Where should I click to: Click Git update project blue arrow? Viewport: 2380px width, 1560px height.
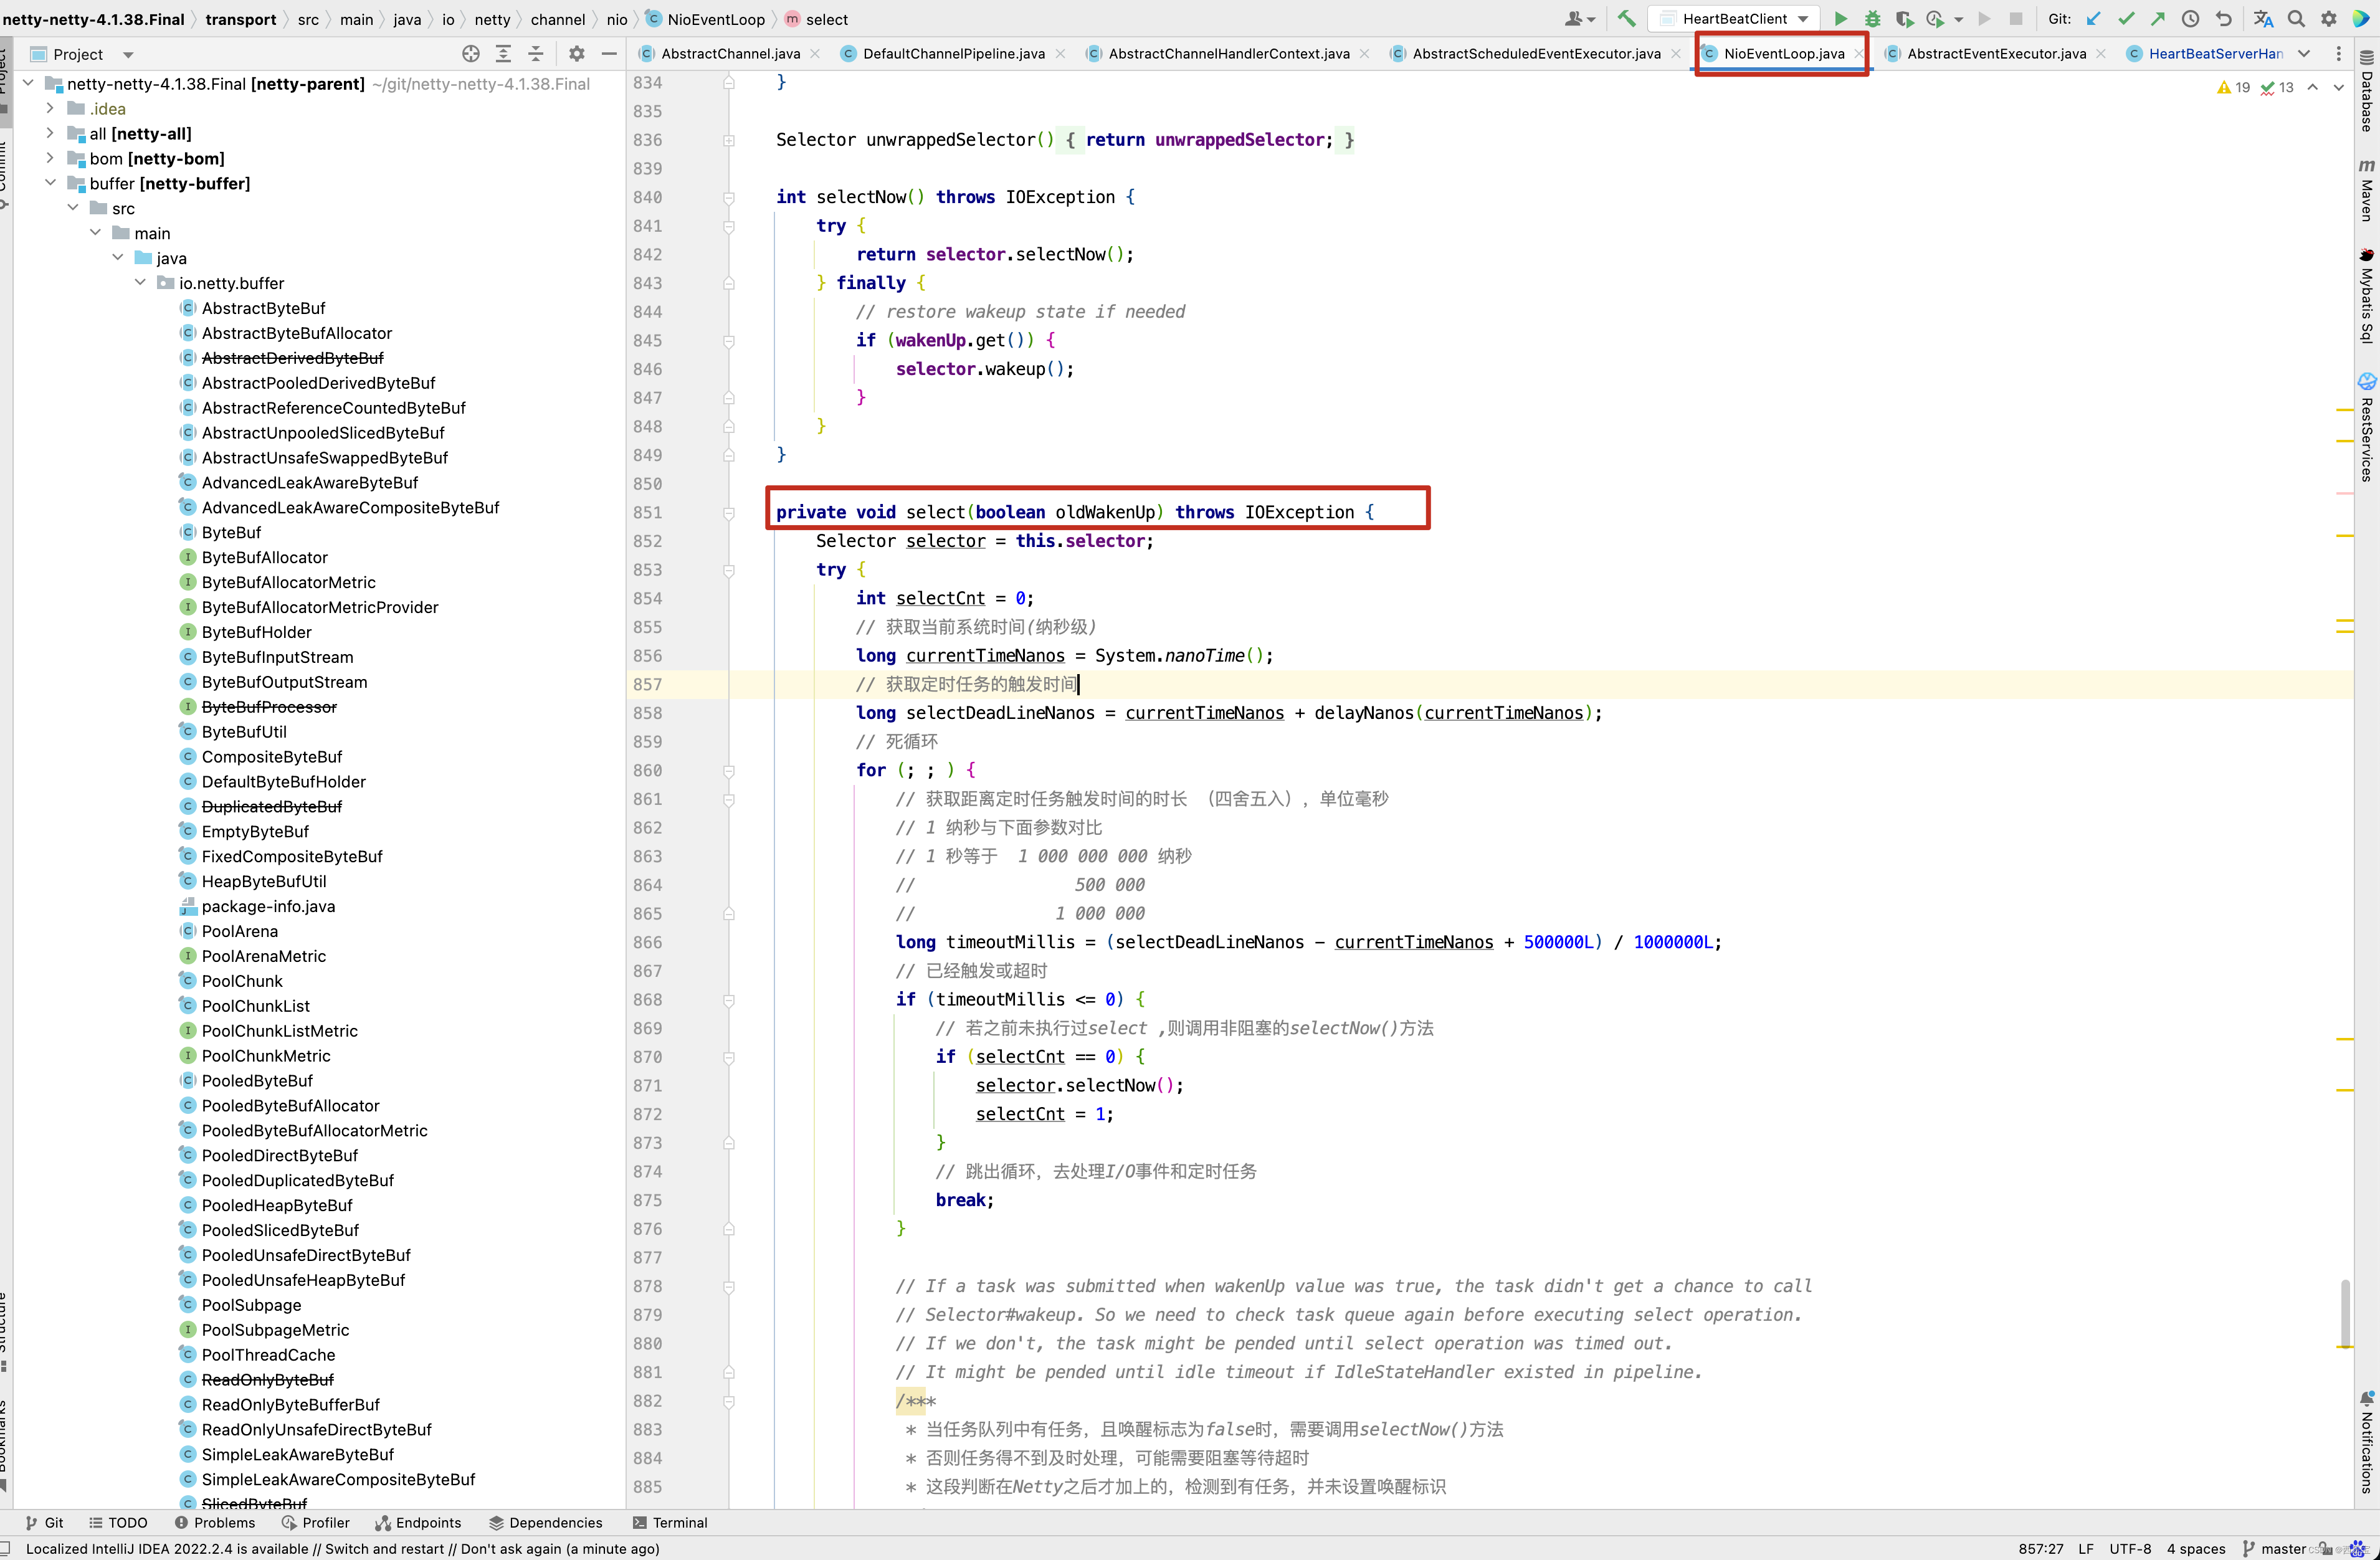point(2094,19)
